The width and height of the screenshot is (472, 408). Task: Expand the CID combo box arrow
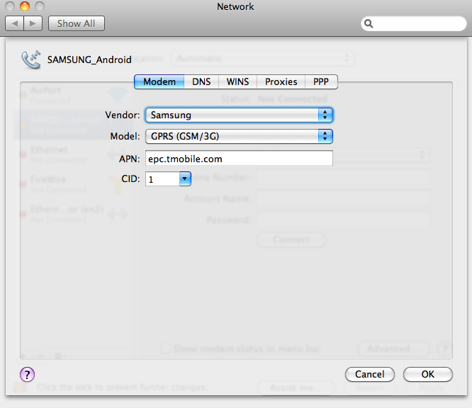185,179
